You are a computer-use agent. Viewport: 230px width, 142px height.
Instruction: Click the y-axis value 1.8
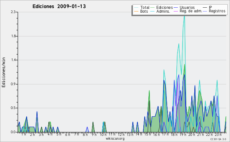tap(13, 36)
